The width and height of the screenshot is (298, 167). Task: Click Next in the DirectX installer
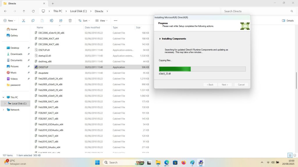pyautogui.click(x=225, y=85)
